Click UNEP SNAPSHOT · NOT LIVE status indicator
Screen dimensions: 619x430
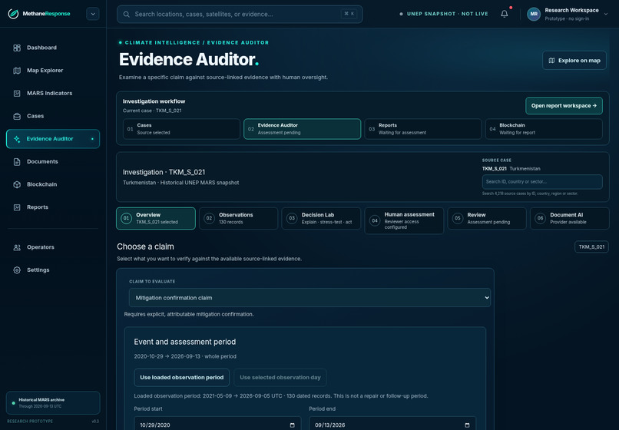[444, 14]
